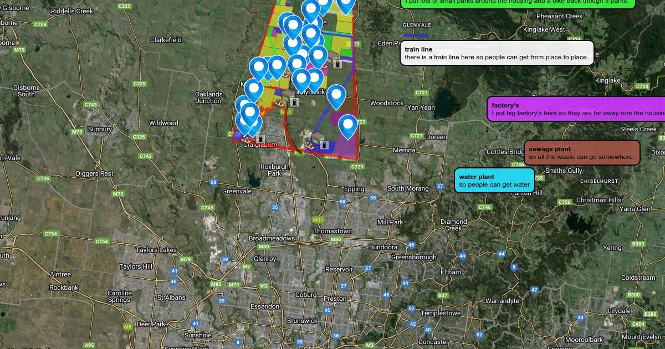This screenshot has height=349, width=665.
Task: Select the Epping place label
Action: pyautogui.click(x=354, y=189)
